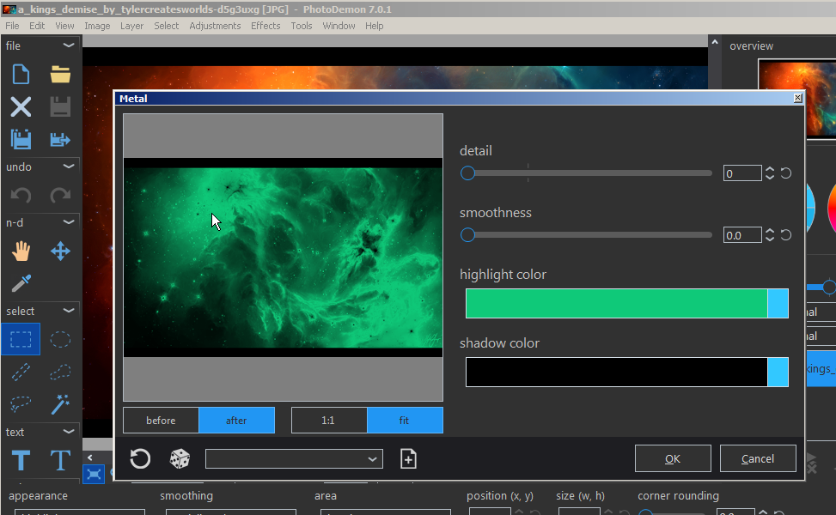Click the detail value stepper arrows
The image size is (836, 515).
point(769,173)
